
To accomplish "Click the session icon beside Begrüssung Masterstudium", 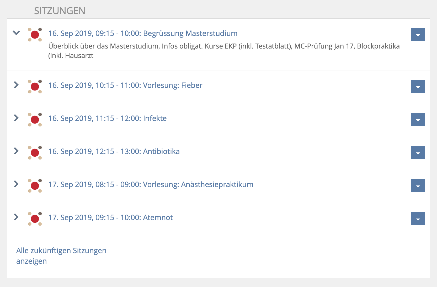I will (35, 34).
